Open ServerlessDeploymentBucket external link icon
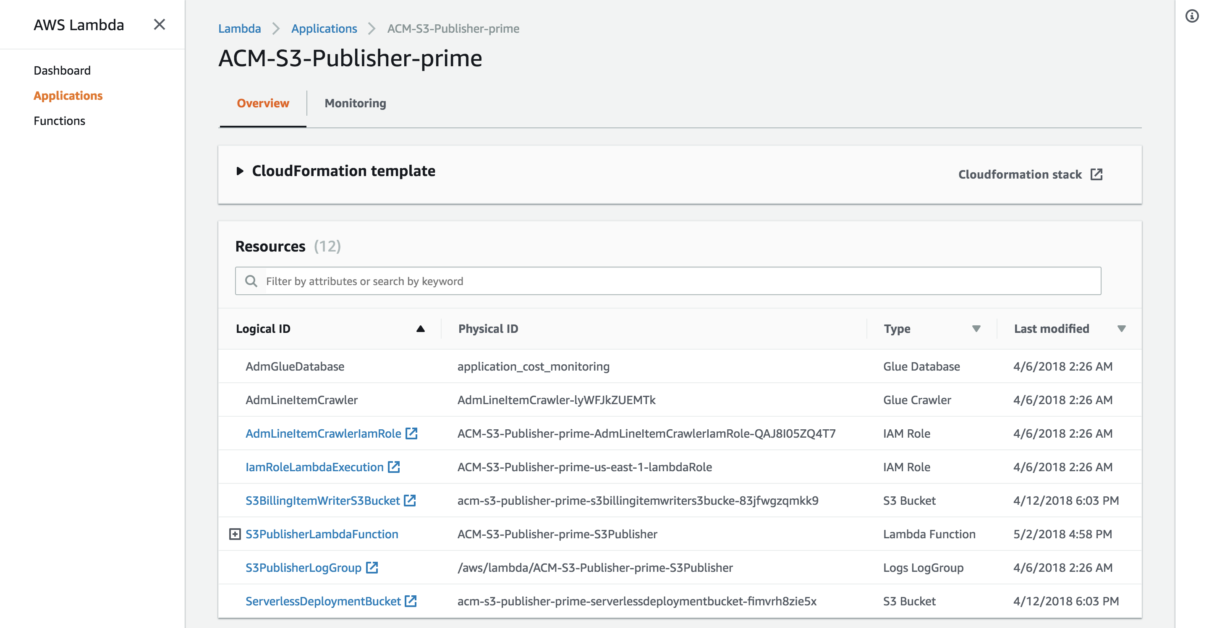The height and width of the screenshot is (628, 1209). (x=410, y=601)
